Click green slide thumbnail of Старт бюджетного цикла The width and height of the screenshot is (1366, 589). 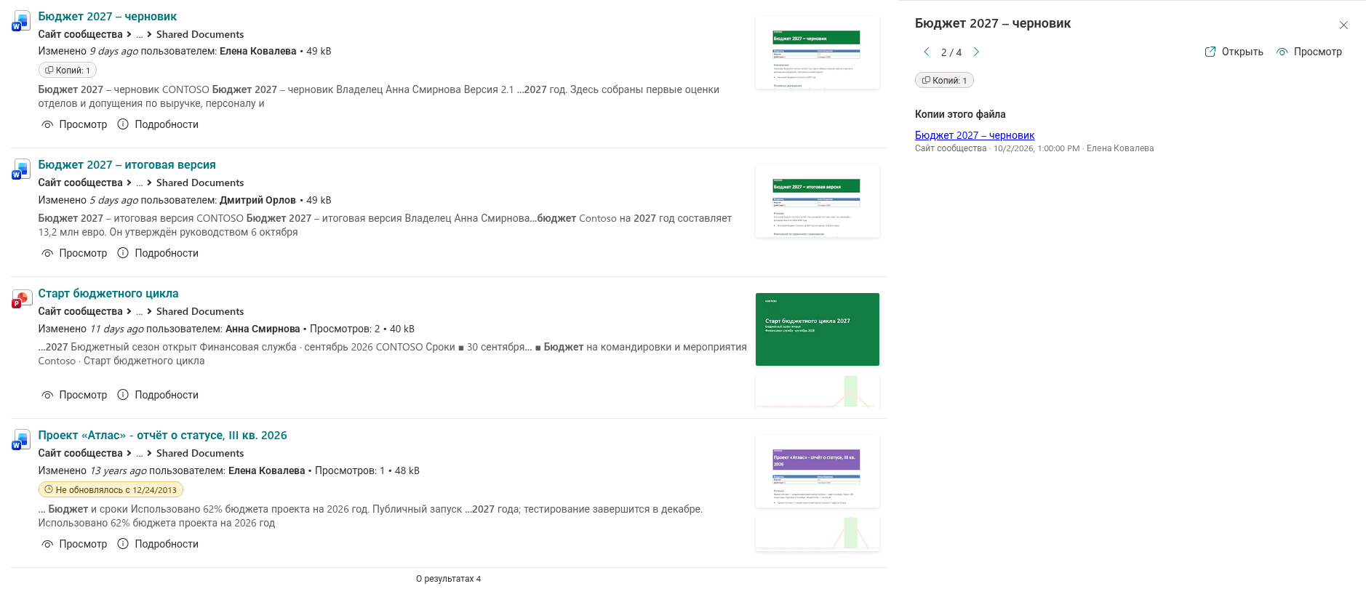click(x=818, y=329)
